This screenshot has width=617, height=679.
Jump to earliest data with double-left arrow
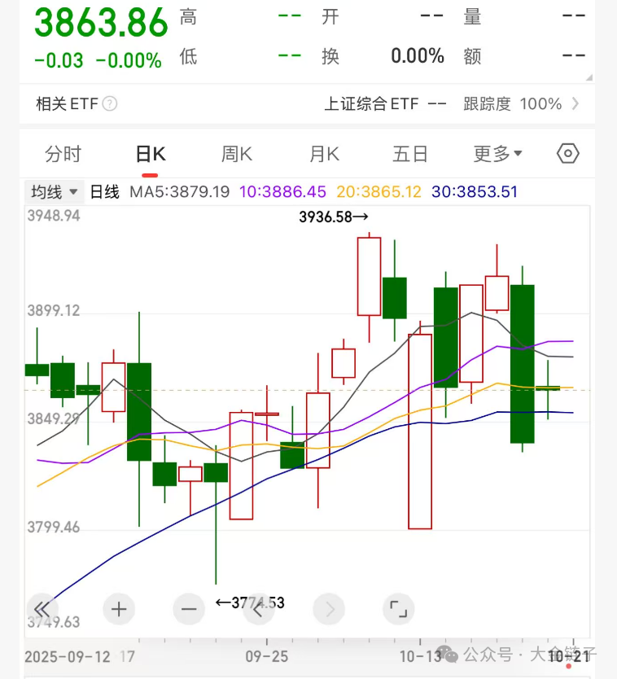click(43, 608)
